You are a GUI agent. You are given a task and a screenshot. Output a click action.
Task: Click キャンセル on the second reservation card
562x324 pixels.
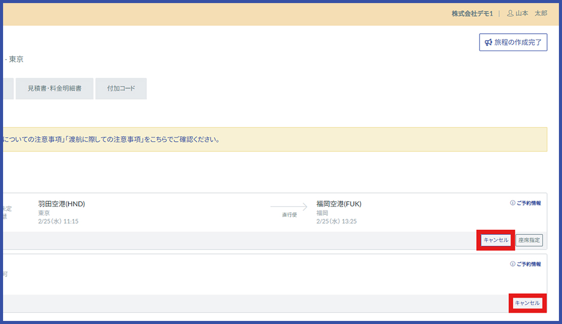527,303
